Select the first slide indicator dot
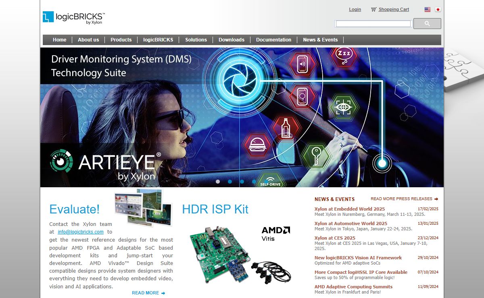 point(218,182)
